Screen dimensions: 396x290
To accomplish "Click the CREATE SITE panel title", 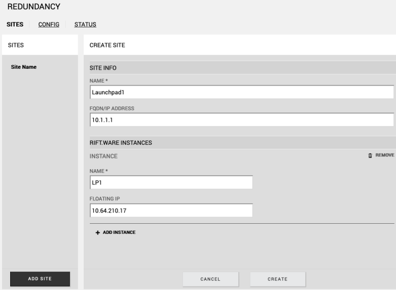I will (107, 45).
